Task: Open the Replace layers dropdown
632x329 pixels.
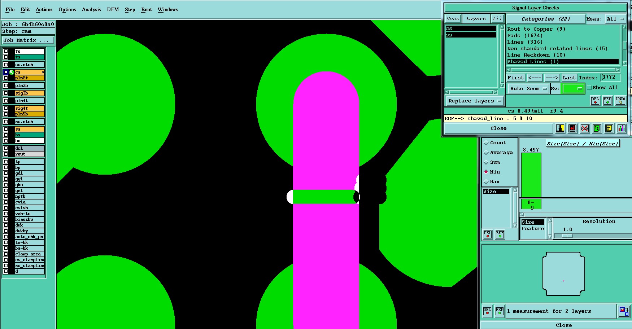Action: point(475,101)
